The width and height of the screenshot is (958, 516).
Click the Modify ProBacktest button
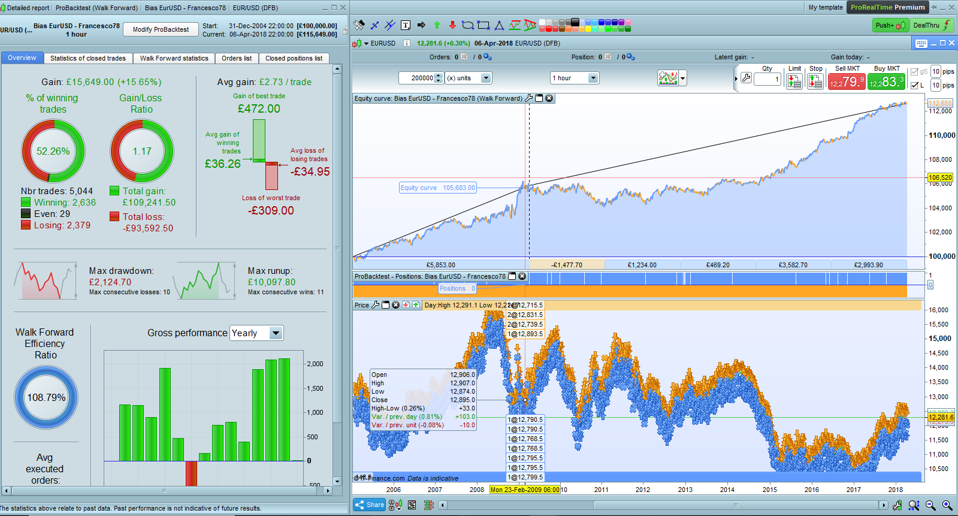click(x=161, y=29)
